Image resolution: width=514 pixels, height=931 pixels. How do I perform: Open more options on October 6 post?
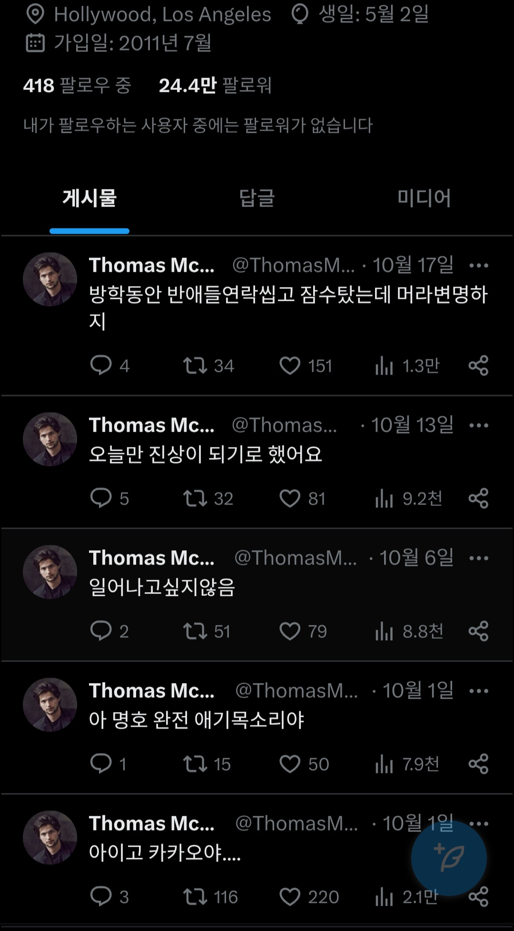point(478,558)
